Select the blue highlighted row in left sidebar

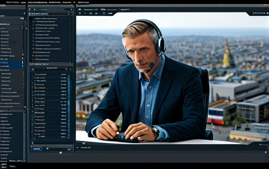point(11,65)
